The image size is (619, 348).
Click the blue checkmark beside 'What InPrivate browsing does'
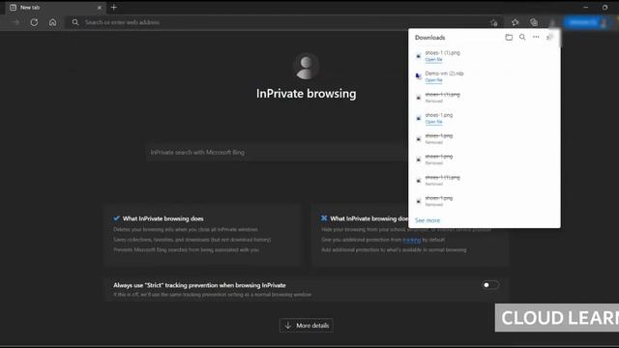tap(116, 218)
